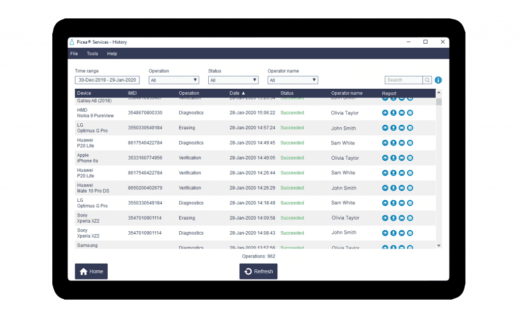View report for the 14:49:45 P20 Lite row
The image size is (520, 321).
(385, 143)
